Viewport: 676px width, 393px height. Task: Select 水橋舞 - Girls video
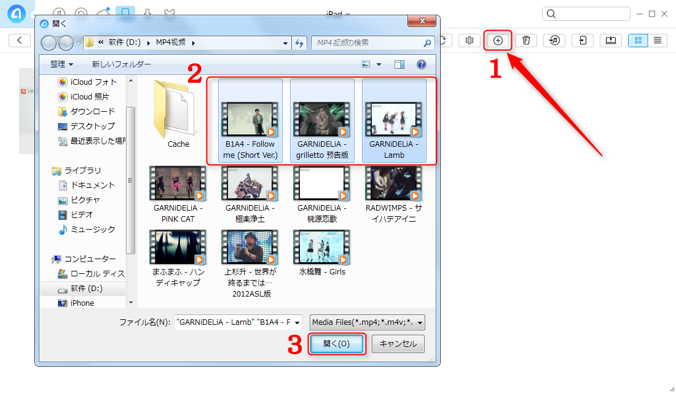(x=322, y=253)
